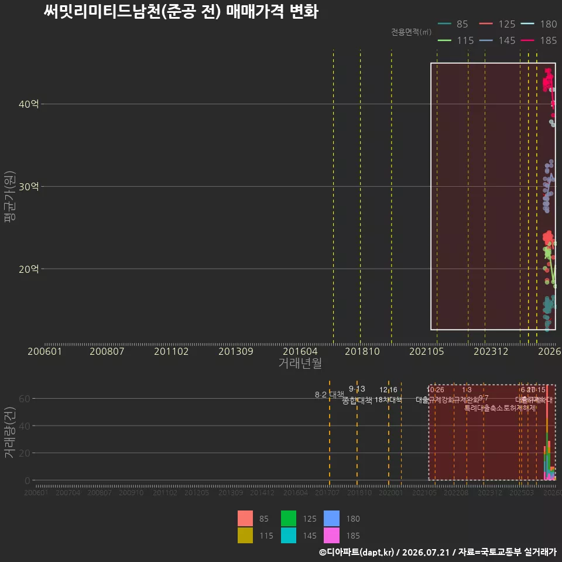Select the magenta 185 line key in the top legend
Viewport: 562px width, 562px height.
[527, 40]
